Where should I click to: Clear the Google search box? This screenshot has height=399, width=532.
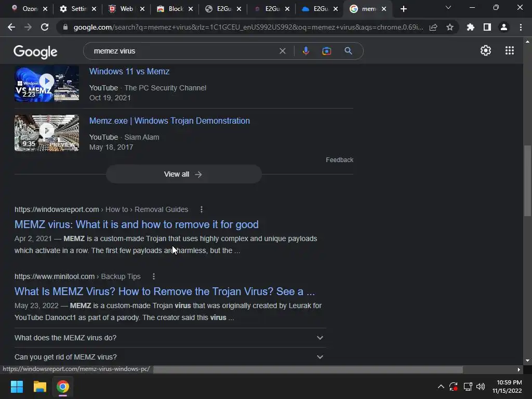pyautogui.click(x=282, y=51)
